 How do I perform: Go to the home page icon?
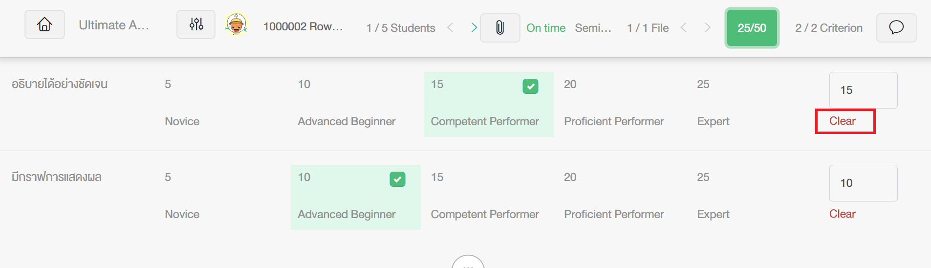click(x=44, y=24)
